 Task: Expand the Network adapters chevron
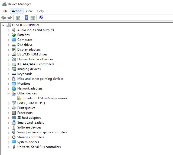pyautogui.click(x=8, y=89)
